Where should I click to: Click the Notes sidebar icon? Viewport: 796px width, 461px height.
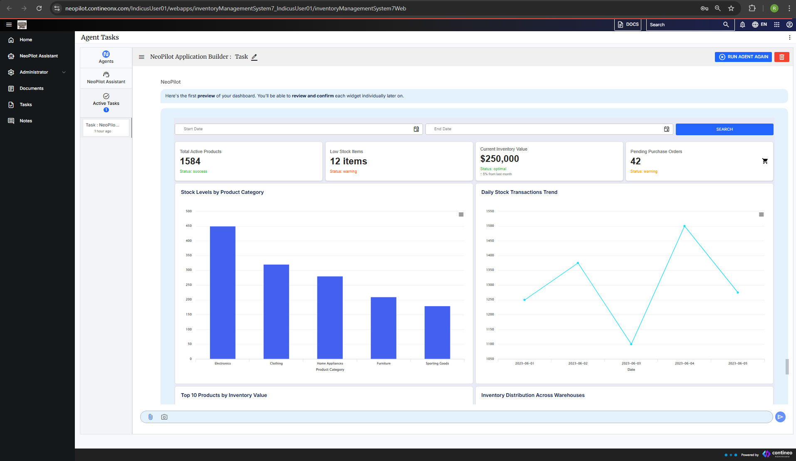point(11,121)
